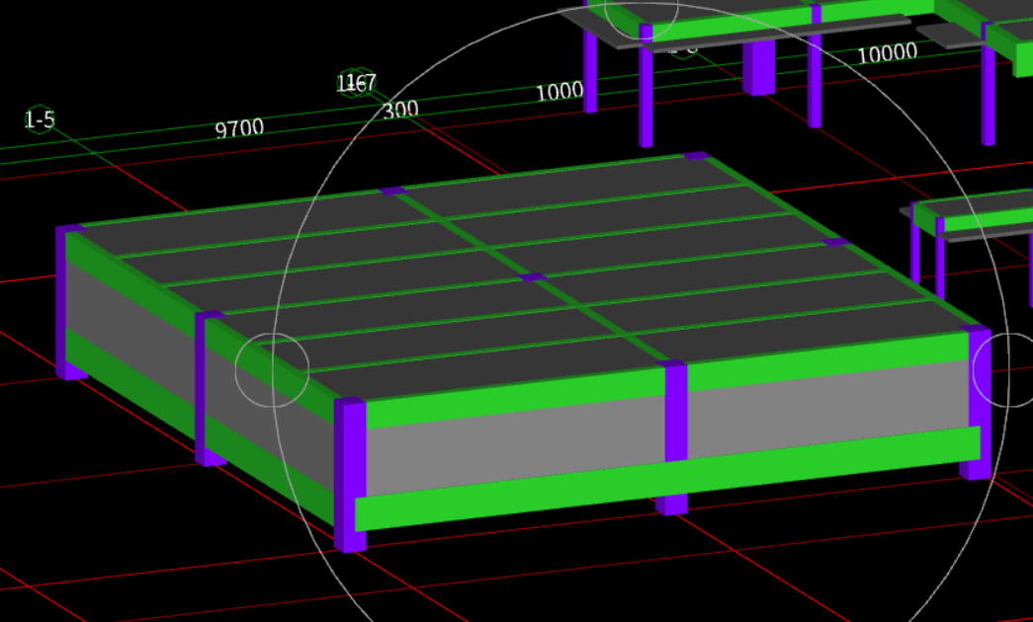1033x622 pixels.
Task: Click the left orbit handle circle
Action: [272, 370]
